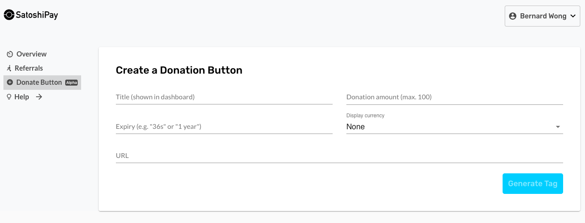Click the Referrals running-person icon
The width and height of the screenshot is (585, 223).
(x=9, y=68)
